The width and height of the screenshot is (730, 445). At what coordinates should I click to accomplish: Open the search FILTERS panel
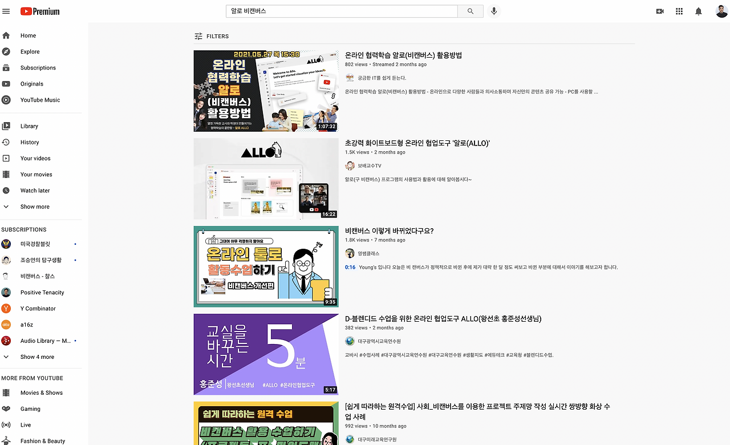click(212, 36)
